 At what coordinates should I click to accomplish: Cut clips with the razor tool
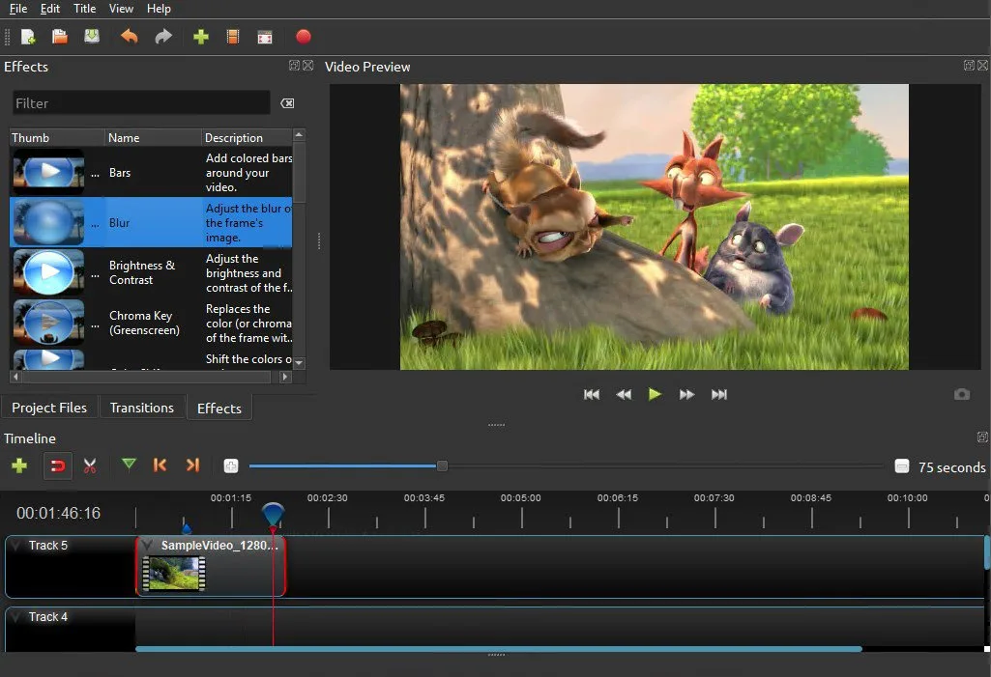click(x=90, y=465)
